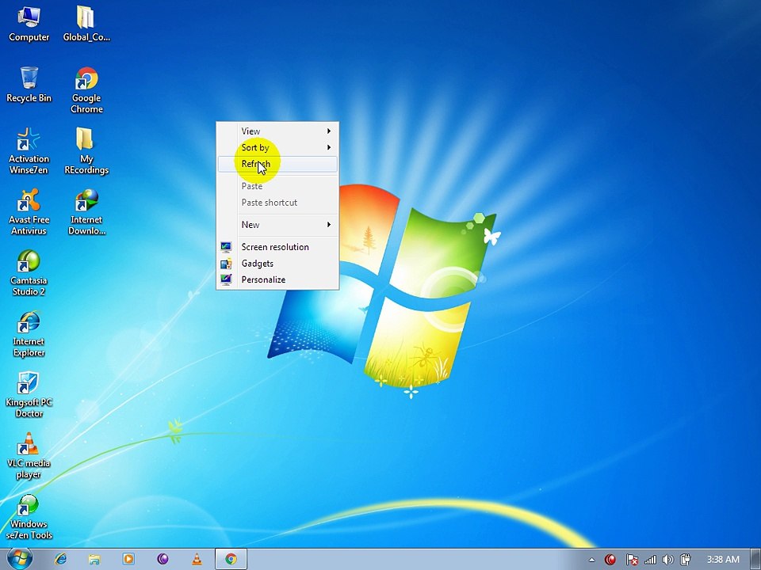This screenshot has height=570, width=761.
Task: Open the purple globe taskbar app
Action: pyautogui.click(x=163, y=560)
